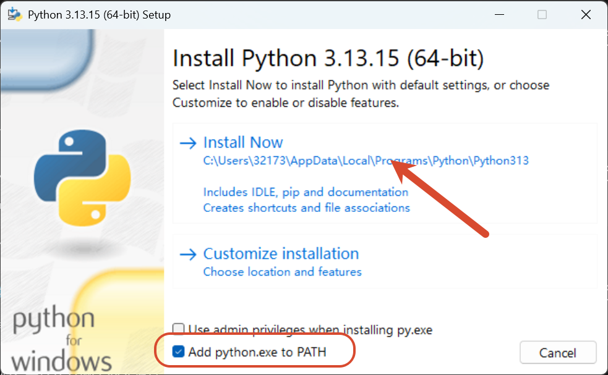Screen dimensions: 608x375
Task: Enable admin privileges for py.exe checkbox
Action: pyautogui.click(x=178, y=329)
